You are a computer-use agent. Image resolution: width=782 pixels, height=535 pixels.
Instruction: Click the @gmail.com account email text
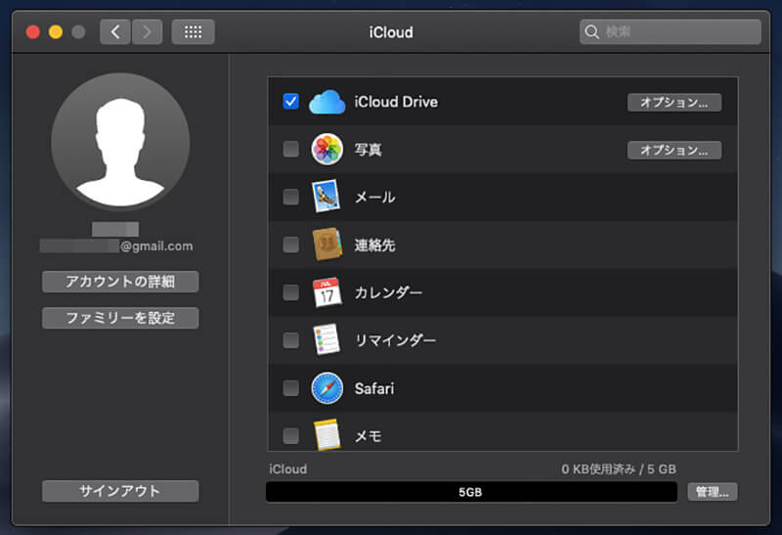click(156, 246)
